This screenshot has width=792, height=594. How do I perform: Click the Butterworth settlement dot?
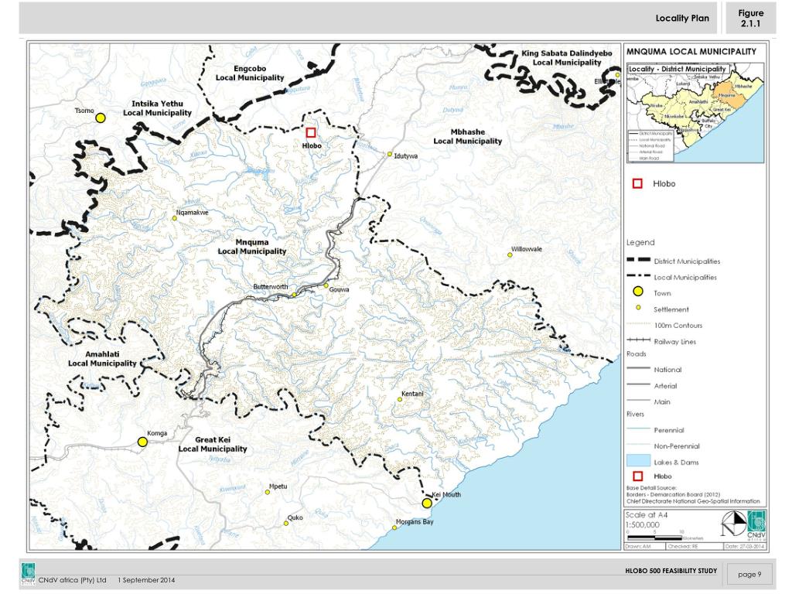(294, 294)
